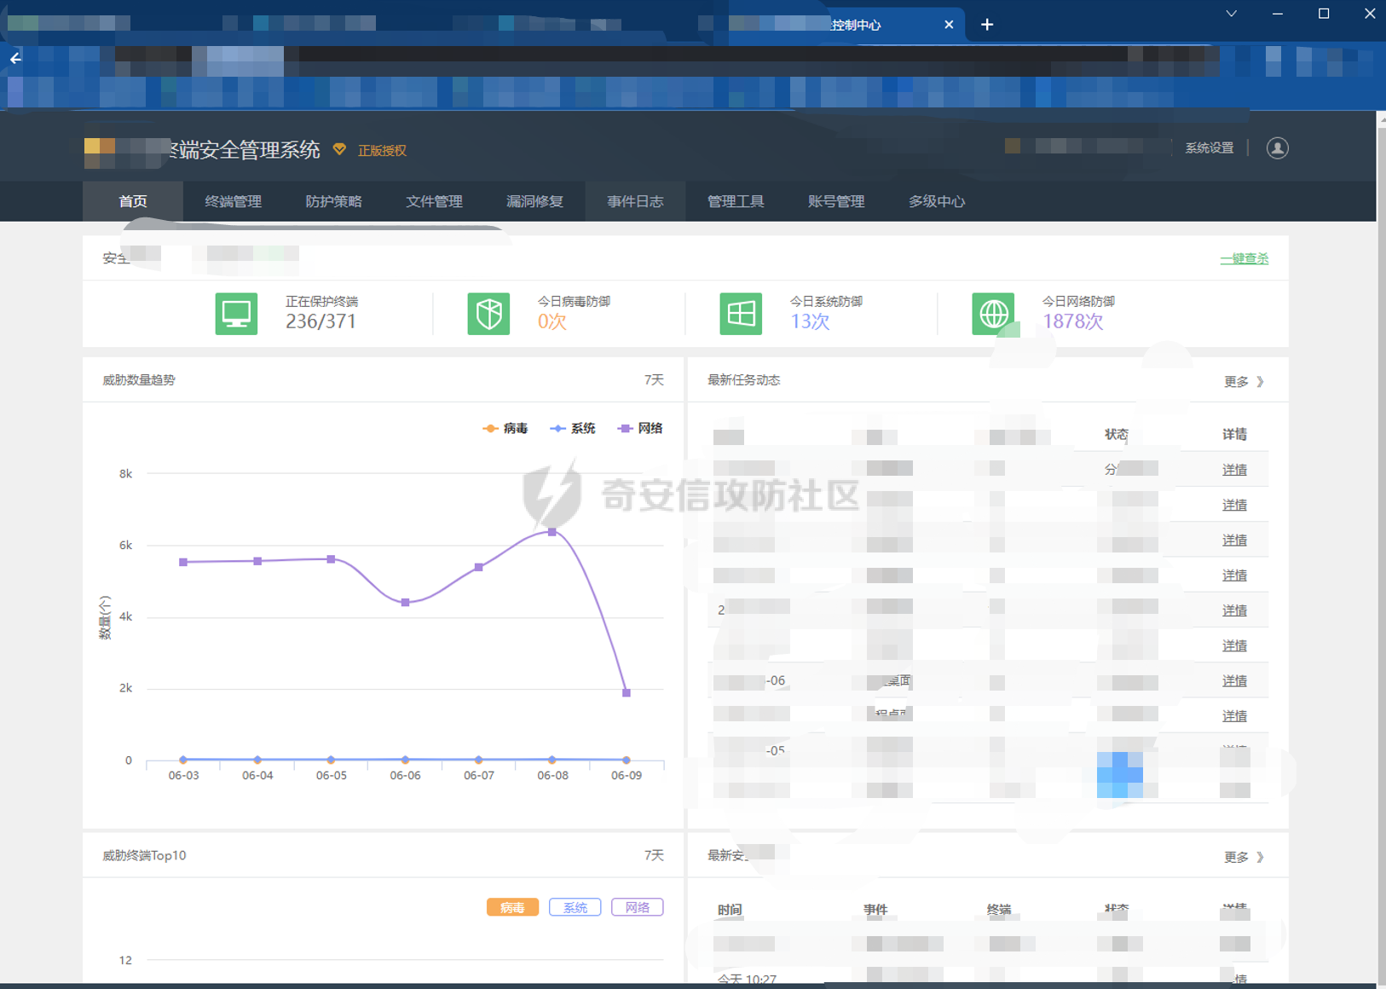This screenshot has width=1386, height=989.
Task: Open the browser tab list chevron
Action: tap(1231, 14)
